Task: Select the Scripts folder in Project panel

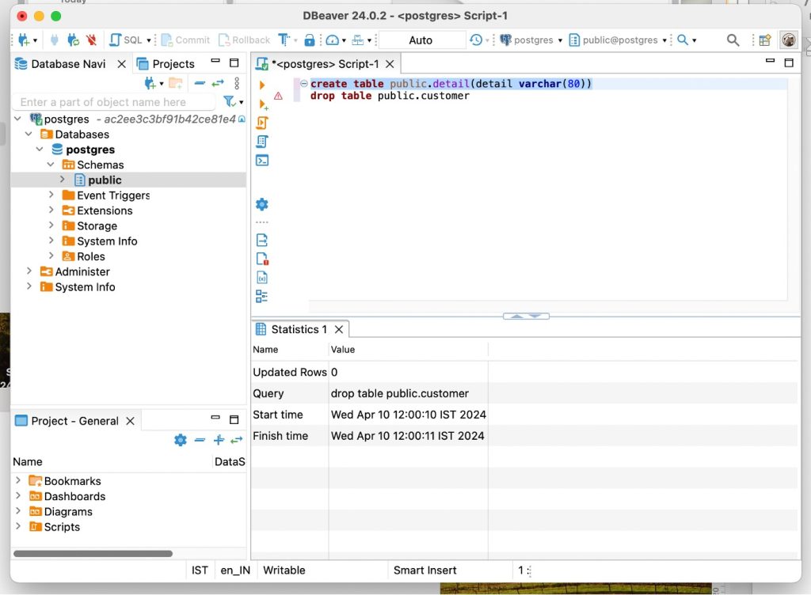Action: coord(55,527)
